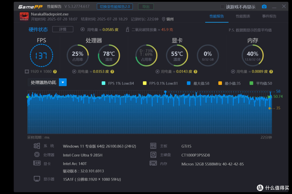Click the help icon beside GPU 0.0143 度
The image size is (292, 194).
(195, 72)
